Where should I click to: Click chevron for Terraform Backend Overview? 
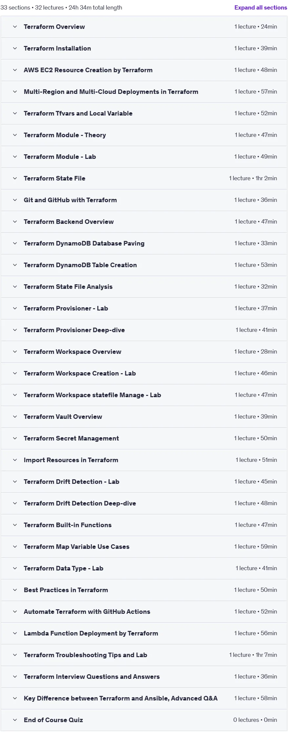pos(15,222)
